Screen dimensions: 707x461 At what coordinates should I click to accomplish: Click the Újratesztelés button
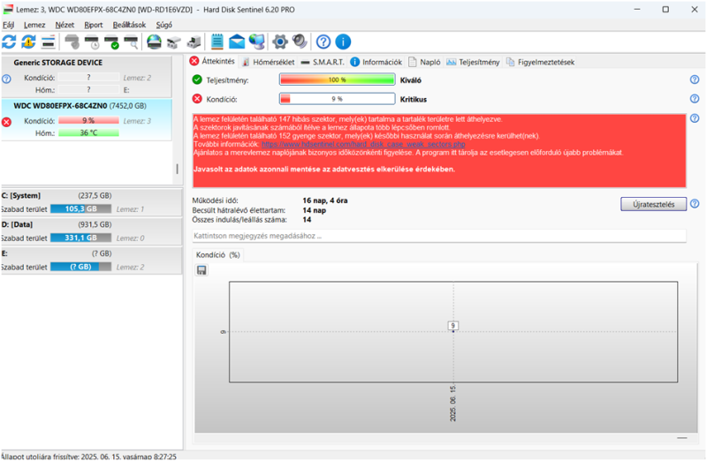653,204
